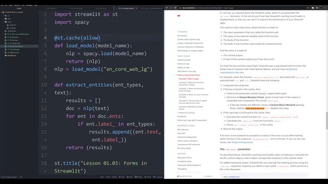Open 'Frequently Asked Questions' link

[189, 165]
